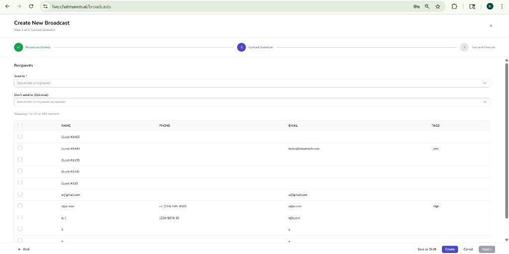Click the PHONE column header

click(164, 125)
